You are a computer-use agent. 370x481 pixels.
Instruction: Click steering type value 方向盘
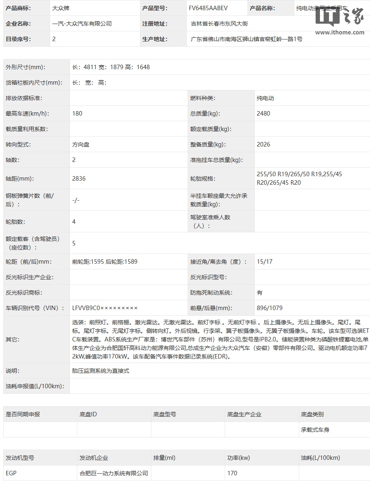tap(81, 144)
